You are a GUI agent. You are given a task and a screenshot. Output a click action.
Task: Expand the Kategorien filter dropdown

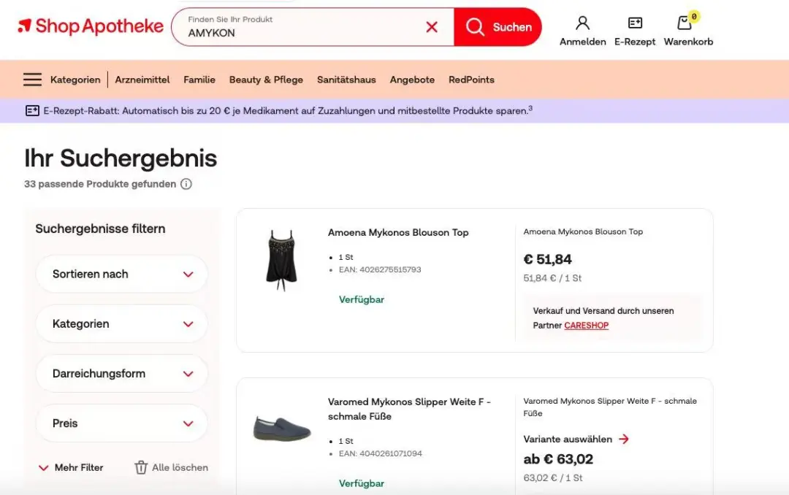tap(121, 324)
